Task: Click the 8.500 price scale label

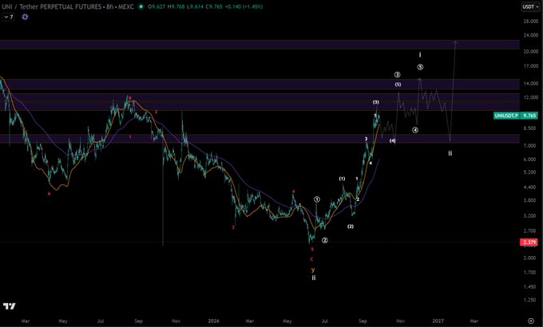Action: [x=530, y=128]
